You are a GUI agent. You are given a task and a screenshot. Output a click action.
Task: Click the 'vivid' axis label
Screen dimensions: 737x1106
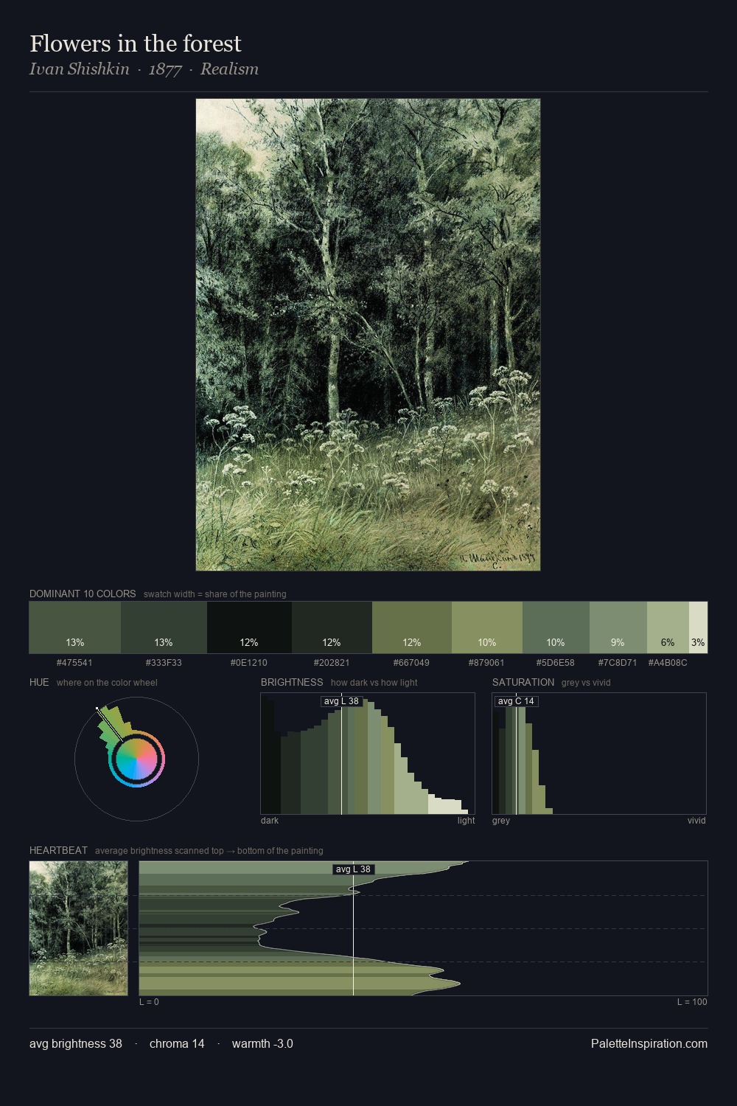pos(696,821)
